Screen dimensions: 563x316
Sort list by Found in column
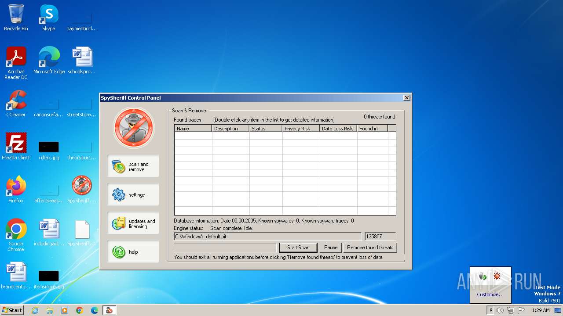(373, 129)
